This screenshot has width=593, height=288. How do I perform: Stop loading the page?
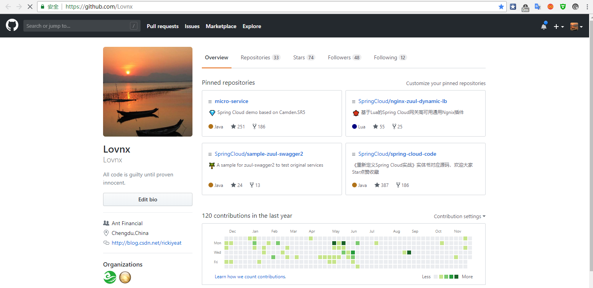(30, 7)
